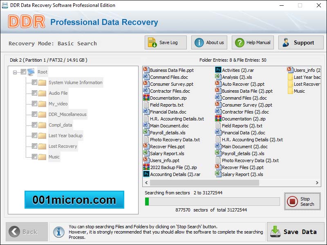The image size is (327, 245).
Task: Check the Root checkbox
Action: (x=24, y=72)
